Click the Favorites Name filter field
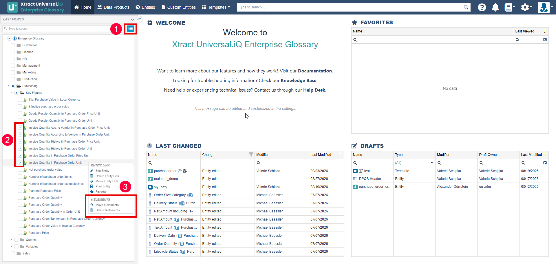 (x=433, y=40)
